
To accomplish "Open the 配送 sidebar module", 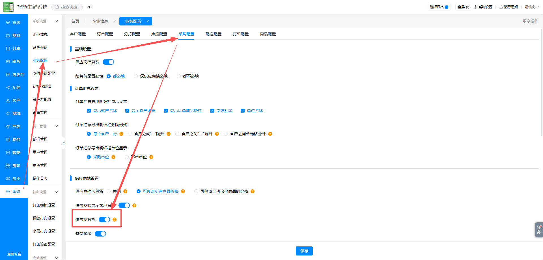I will [14, 87].
